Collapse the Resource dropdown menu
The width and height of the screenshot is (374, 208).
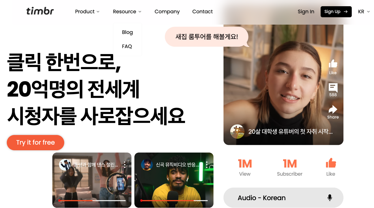point(127,12)
